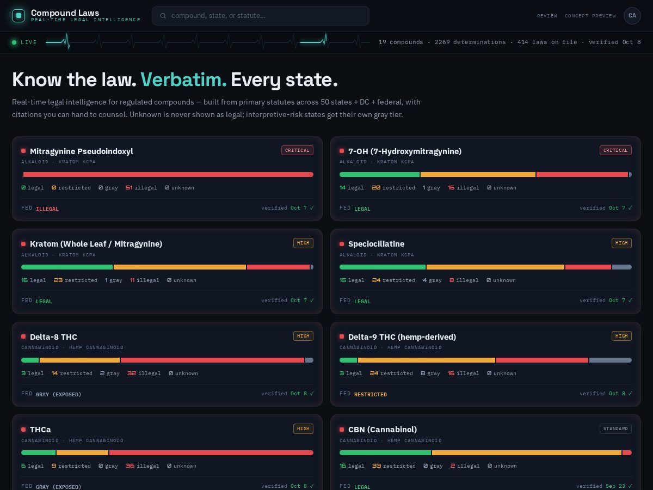Click the green LIVE status dot
The height and width of the screenshot is (490, 653).
pyautogui.click(x=14, y=42)
